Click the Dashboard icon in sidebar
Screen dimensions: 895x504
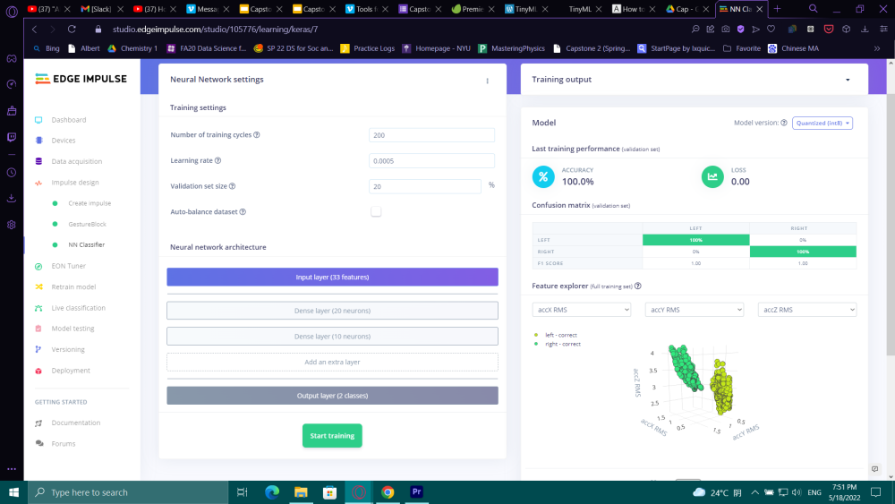(38, 120)
